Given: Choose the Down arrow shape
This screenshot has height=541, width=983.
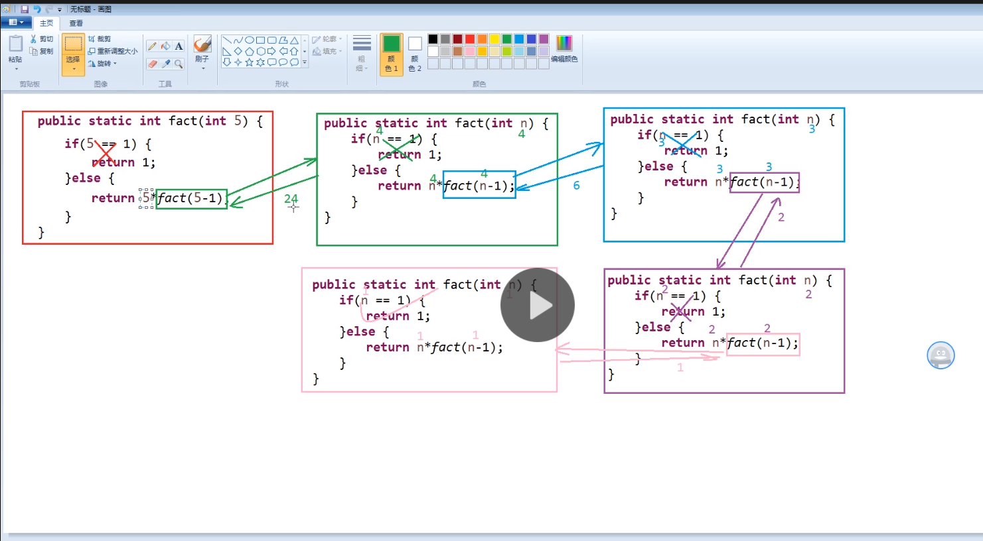Looking at the screenshot, I should pos(227,62).
